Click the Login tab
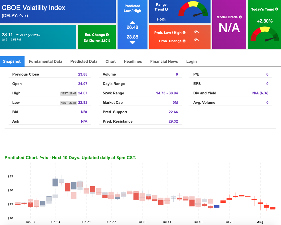Screen dimensions: 281x225 click(191, 61)
